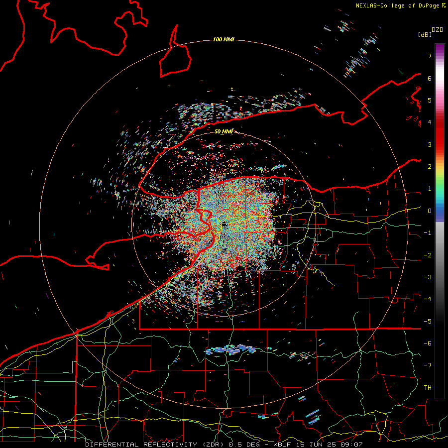Click the 100 NMI range ring label
448x448 pixels.
click(224, 39)
